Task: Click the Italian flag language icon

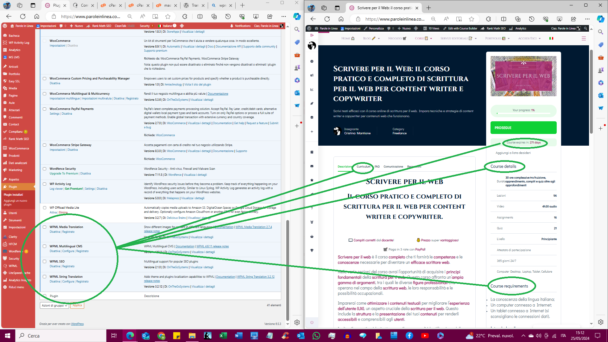Action: (x=551, y=38)
